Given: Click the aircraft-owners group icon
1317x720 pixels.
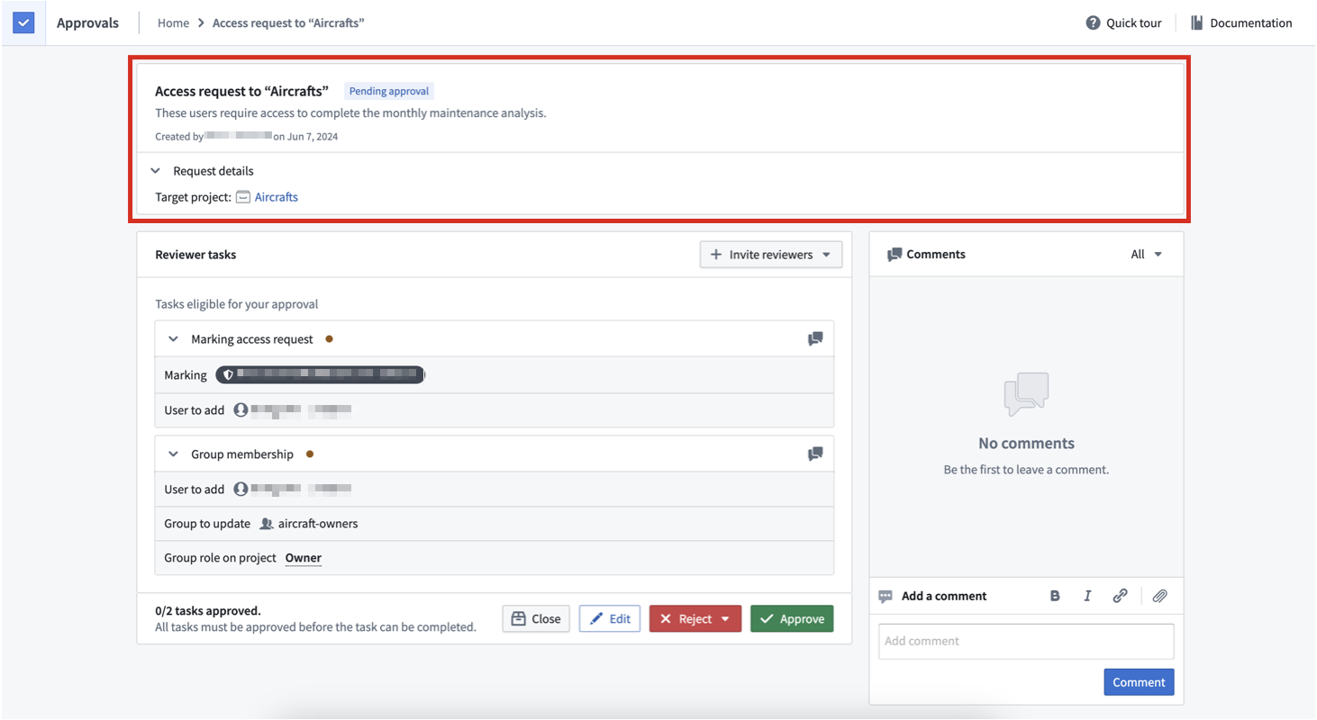Looking at the screenshot, I should pos(267,524).
